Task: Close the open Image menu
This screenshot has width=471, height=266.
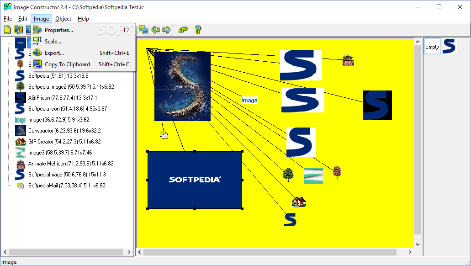Action: tap(41, 19)
